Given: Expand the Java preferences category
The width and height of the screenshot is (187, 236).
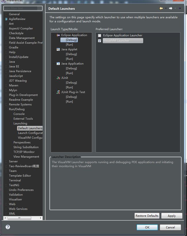Looking at the screenshot, I should click(x=6, y=62).
